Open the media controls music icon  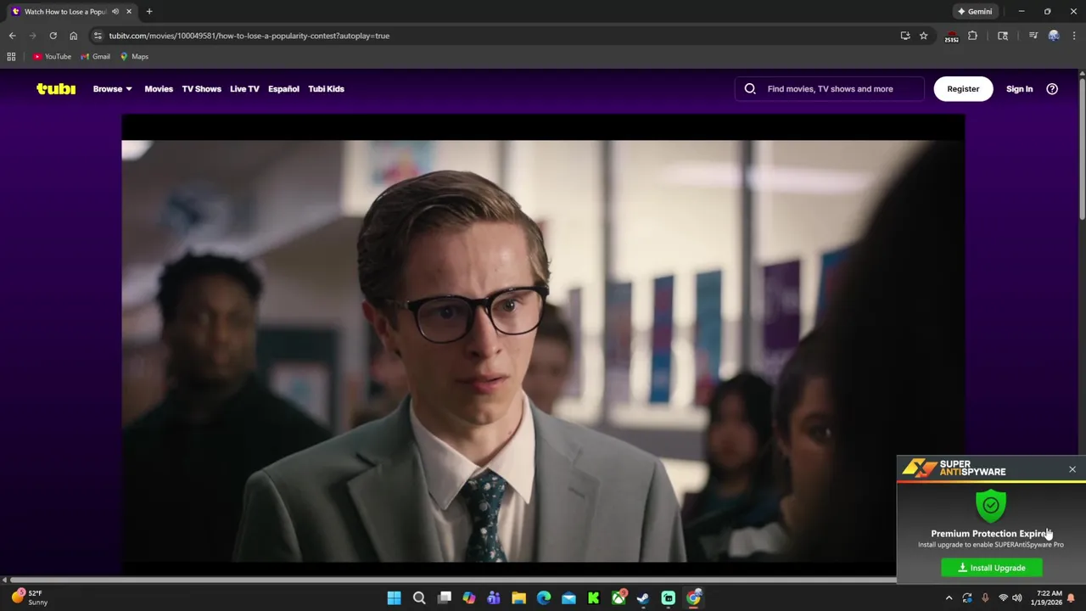coord(1033,36)
